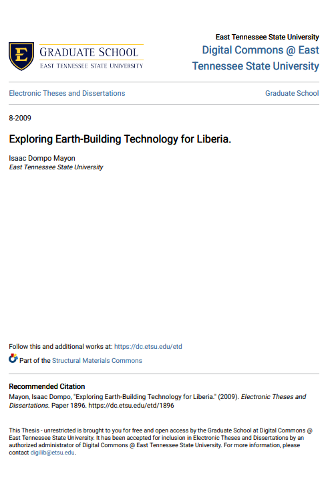
Task: Click the thesis title Exploring Earth-Building Technology
Action: click(x=120, y=139)
